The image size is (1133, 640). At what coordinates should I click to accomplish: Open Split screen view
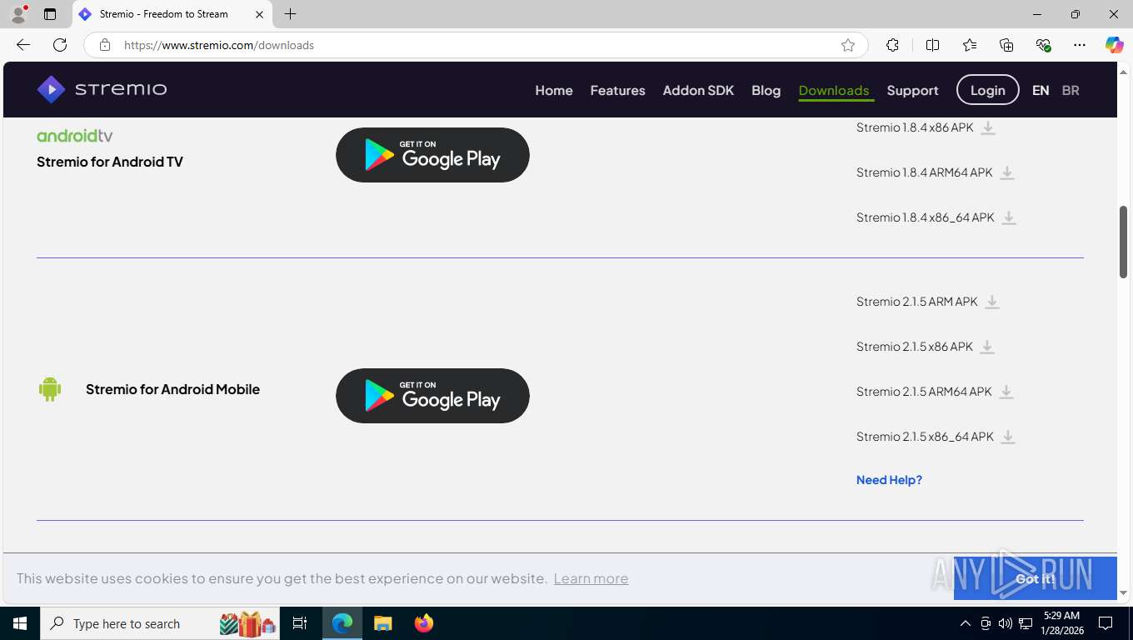(932, 45)
